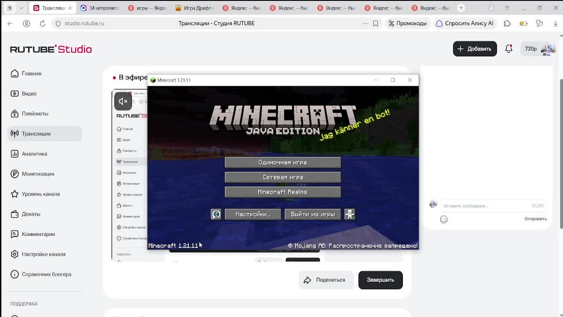Click the Комментарии speech icon
This screenshot has height=317, width=563.
pyautogui.click(x=15, y=234)
